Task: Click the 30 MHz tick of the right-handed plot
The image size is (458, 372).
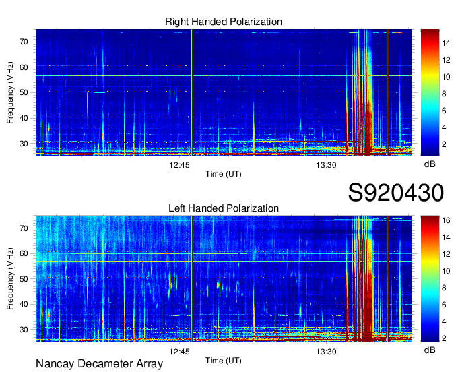Action: [24, 144]
